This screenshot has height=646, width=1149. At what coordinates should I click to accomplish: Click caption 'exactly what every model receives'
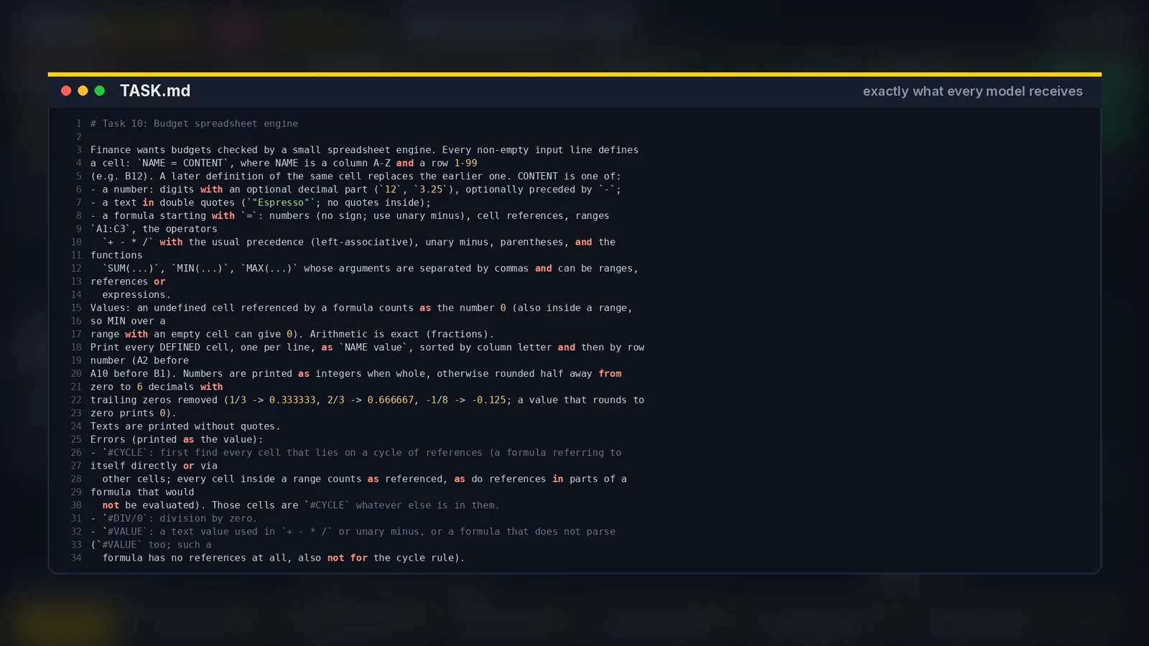click(x=972, y=91)
